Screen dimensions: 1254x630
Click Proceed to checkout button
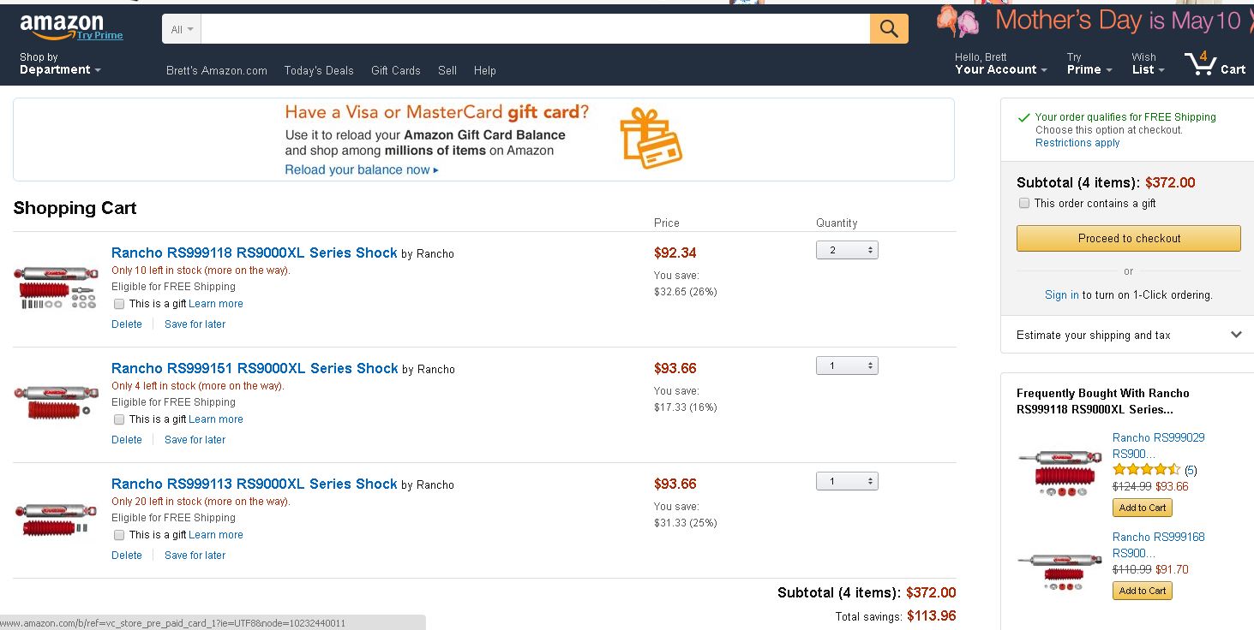coord(1128,238)
